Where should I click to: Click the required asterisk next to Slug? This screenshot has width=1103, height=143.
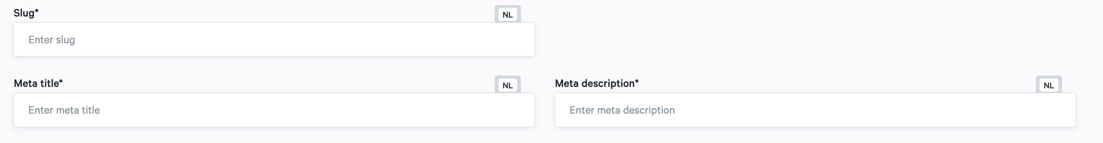pos(37,11)
